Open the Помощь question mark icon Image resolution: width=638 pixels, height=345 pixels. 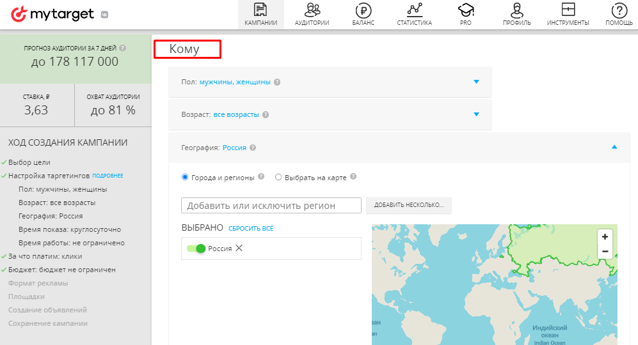[619, 10]
